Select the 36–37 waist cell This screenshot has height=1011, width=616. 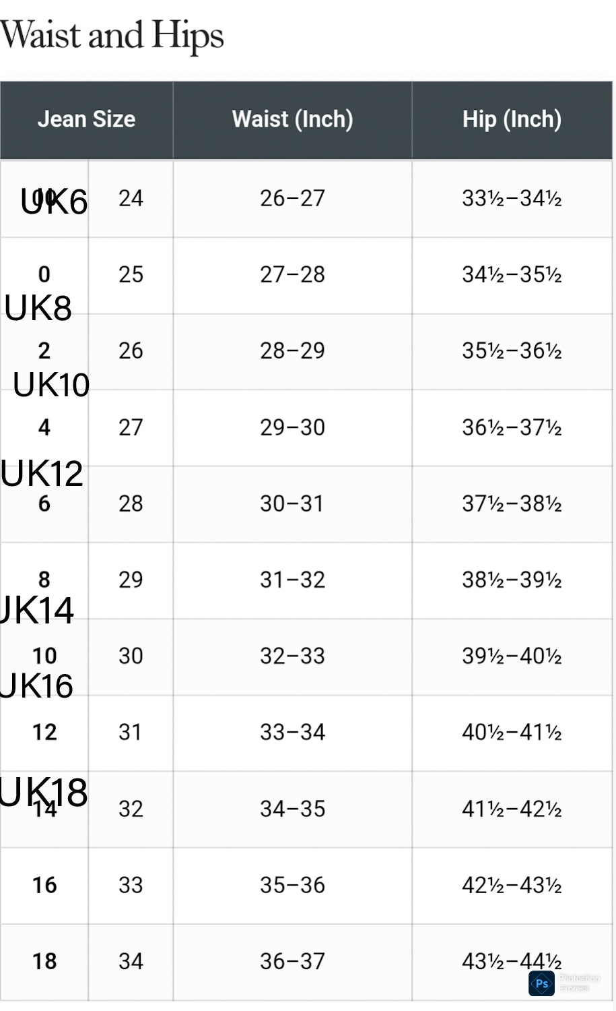click(292, 961)
